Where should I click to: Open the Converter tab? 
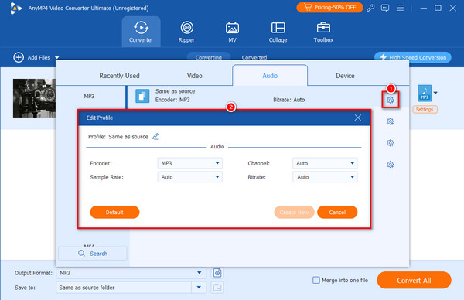[142, 32]
